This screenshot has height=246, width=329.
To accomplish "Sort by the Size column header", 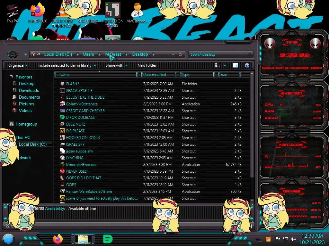I will tap(229, 74).
